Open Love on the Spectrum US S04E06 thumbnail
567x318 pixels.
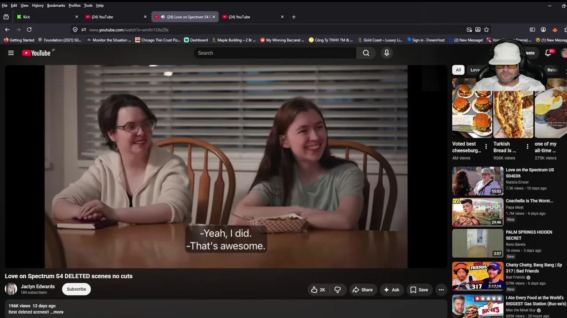pyautogui.click(x=478, y=181)
